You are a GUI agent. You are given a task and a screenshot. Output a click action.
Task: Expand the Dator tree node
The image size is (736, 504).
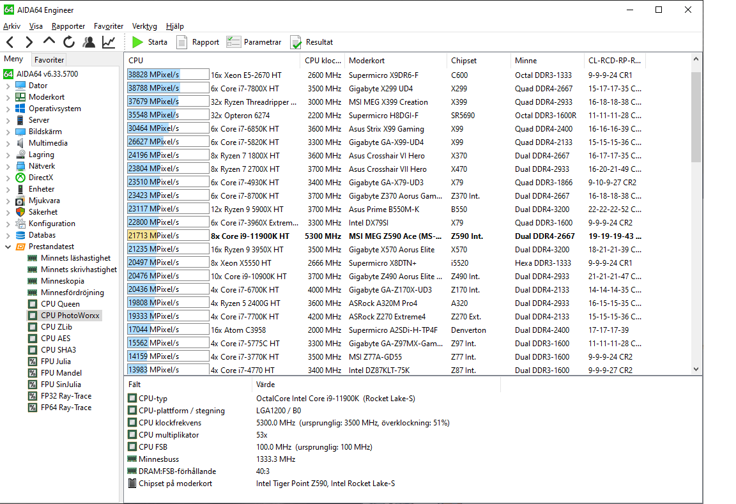coord(8,86)
